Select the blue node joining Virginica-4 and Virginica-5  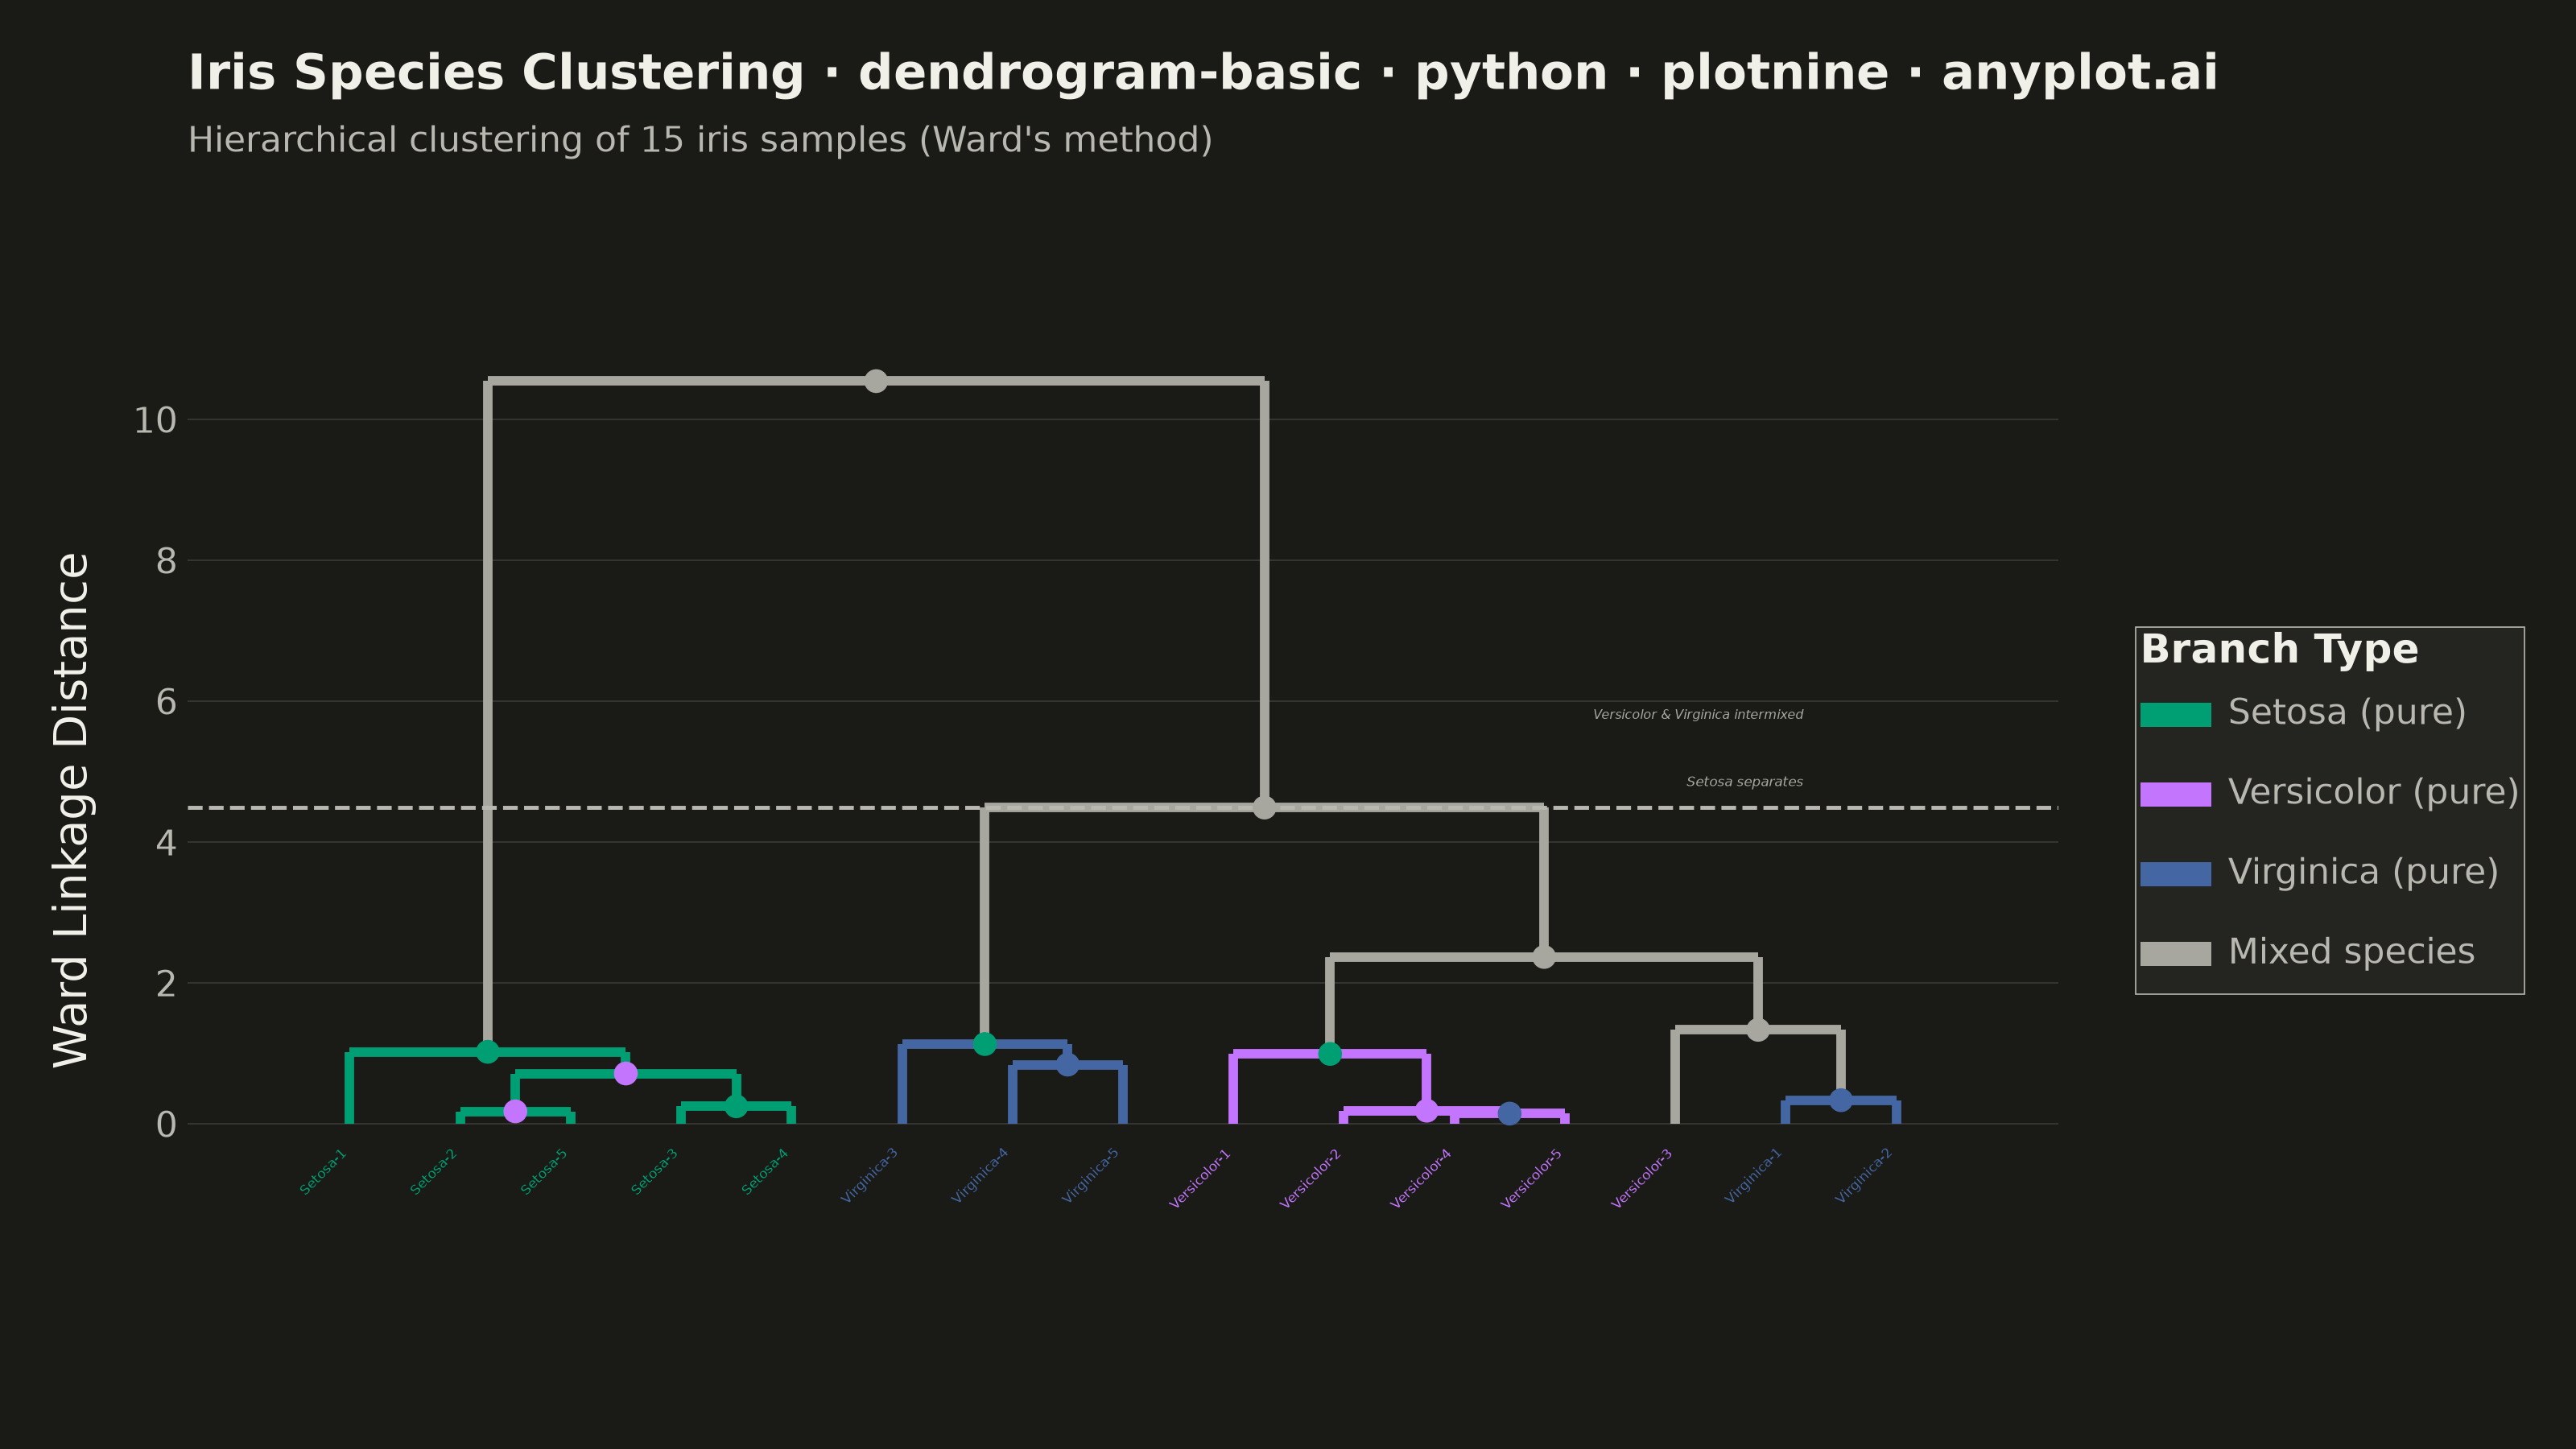pos(1067,1065)
